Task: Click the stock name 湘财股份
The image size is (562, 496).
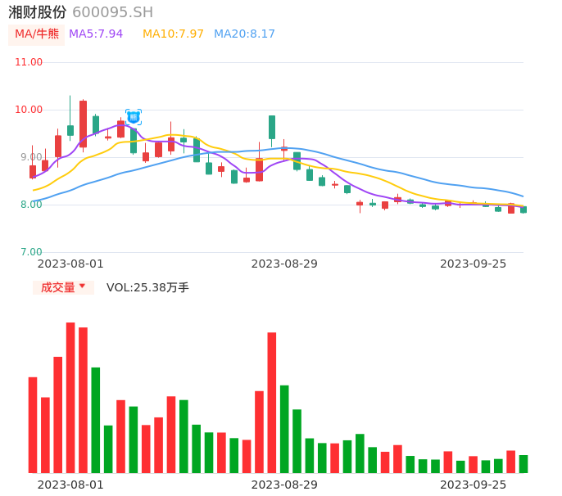Action: (x=38, y=12)
